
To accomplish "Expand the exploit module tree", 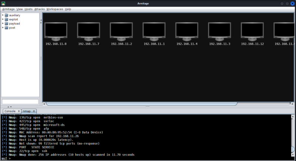I will point(3,19).
